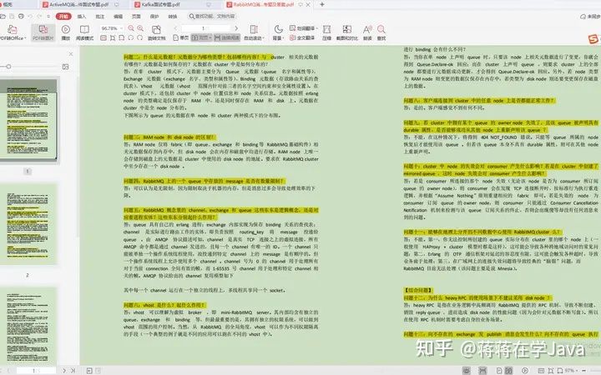Viewport: 601px width, 375px height.
Task: Select 单页 single page layout
Action: point(181,37)
